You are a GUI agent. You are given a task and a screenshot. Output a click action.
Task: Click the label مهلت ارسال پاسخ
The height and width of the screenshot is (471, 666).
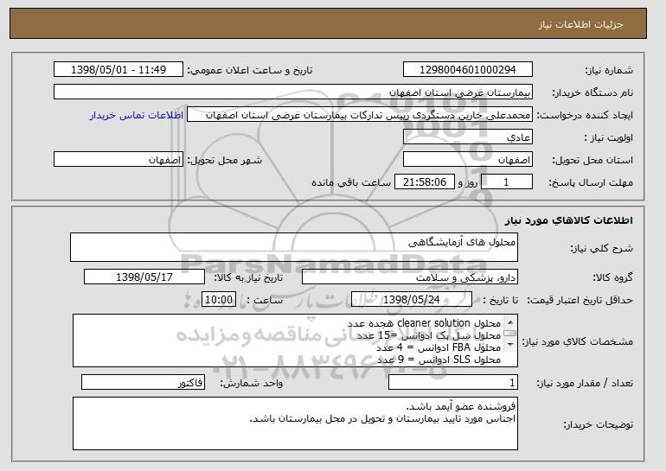pos(591,182)
